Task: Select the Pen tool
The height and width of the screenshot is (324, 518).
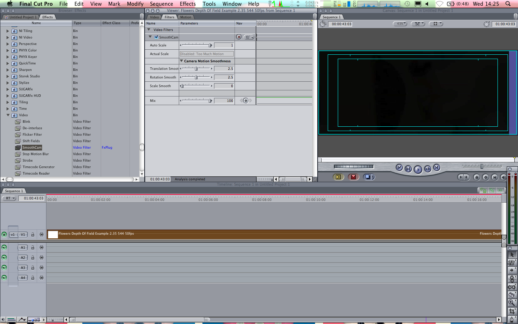Action: pos(512,319)
